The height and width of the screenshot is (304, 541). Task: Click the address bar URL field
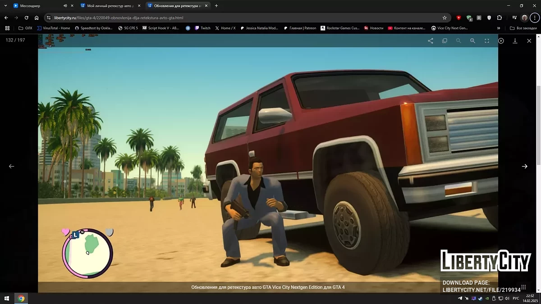(x=225, y=18)
